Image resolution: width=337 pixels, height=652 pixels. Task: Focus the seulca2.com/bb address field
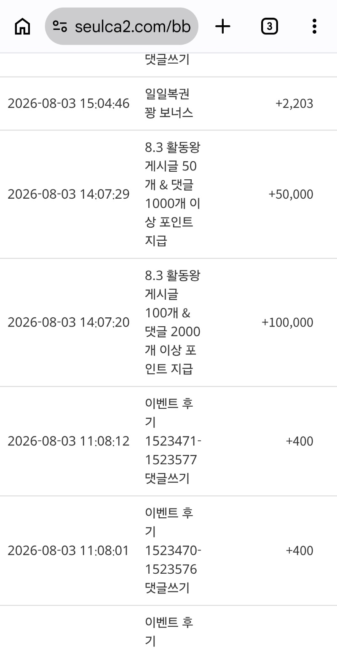pos(121,26)
